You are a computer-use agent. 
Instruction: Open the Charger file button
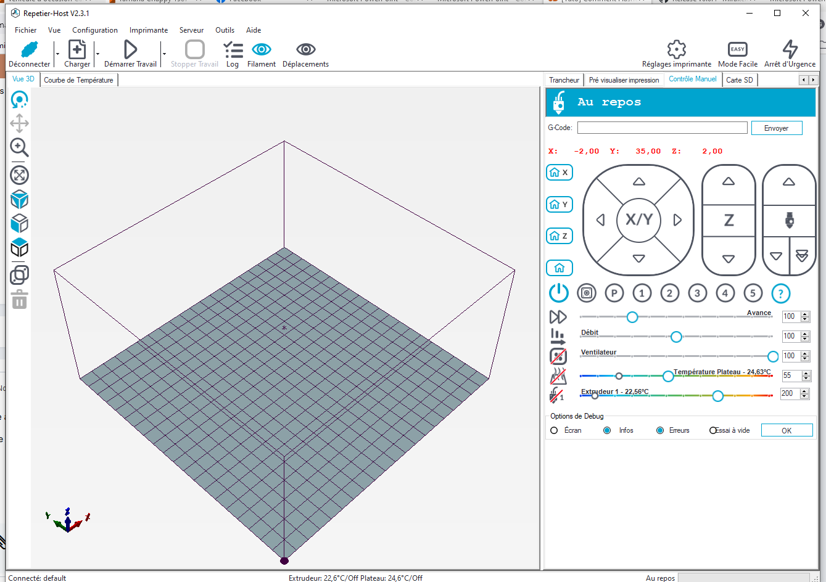[77, 49]
